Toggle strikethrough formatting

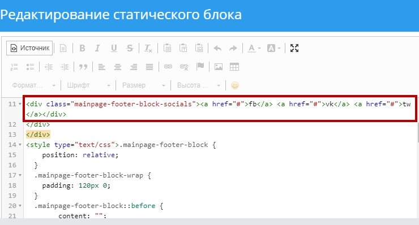click(130, 48)
